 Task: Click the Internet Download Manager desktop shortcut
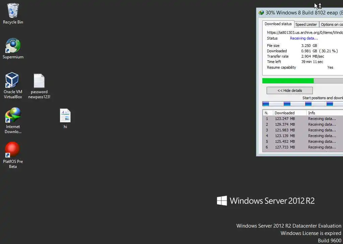pyautogui.click(x=13, y=120)
